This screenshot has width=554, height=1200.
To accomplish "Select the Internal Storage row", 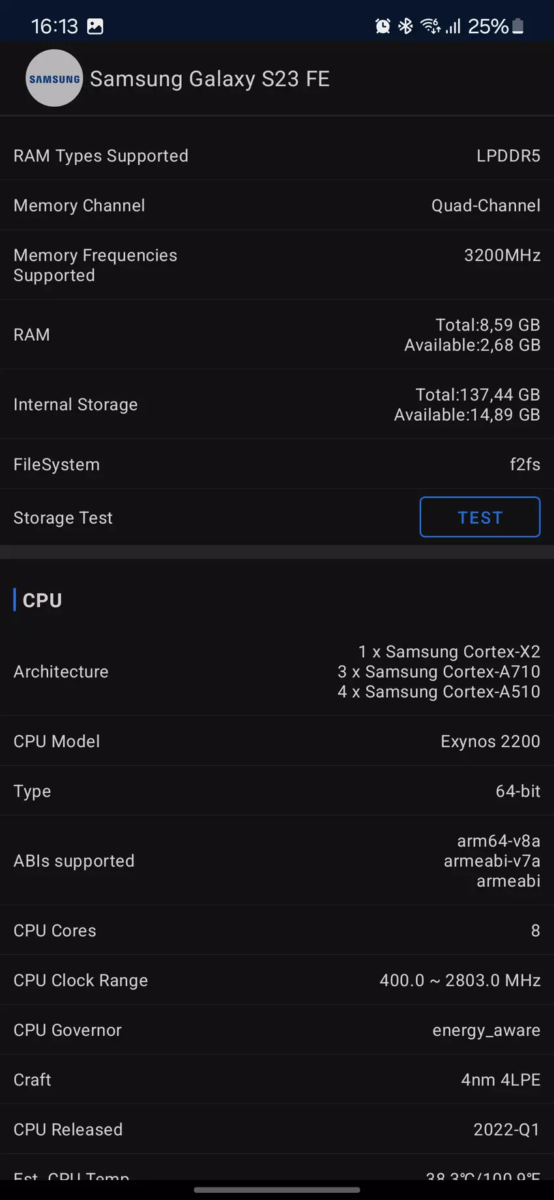I will click(277, 405).
